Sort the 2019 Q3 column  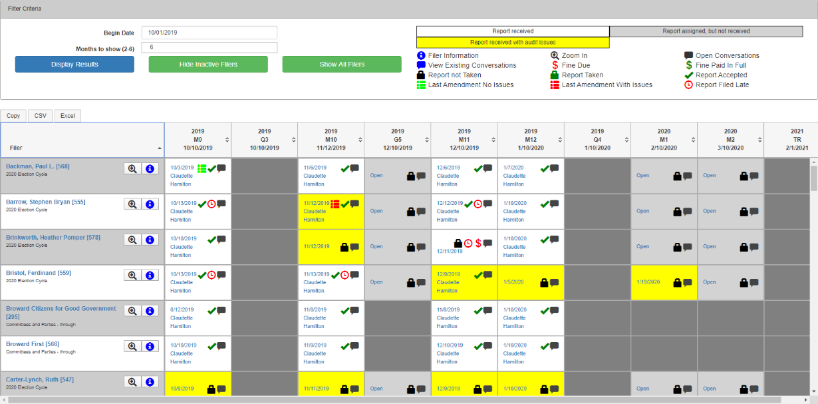(264, 140)
